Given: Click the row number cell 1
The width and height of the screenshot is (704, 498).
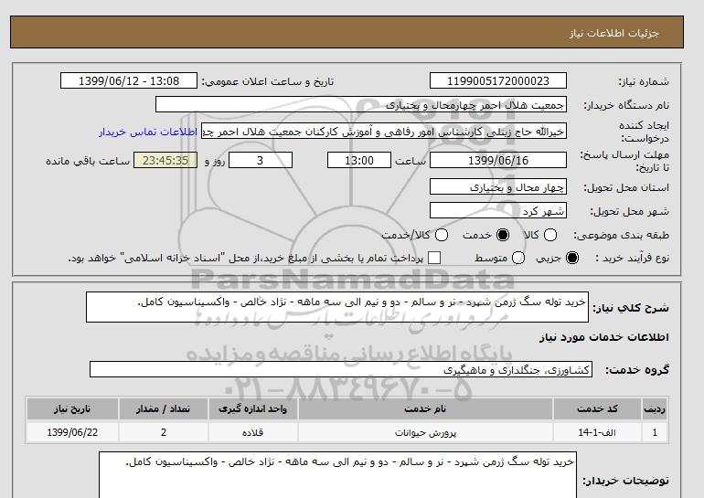Looking at the screenshot, I should point(655,432).
